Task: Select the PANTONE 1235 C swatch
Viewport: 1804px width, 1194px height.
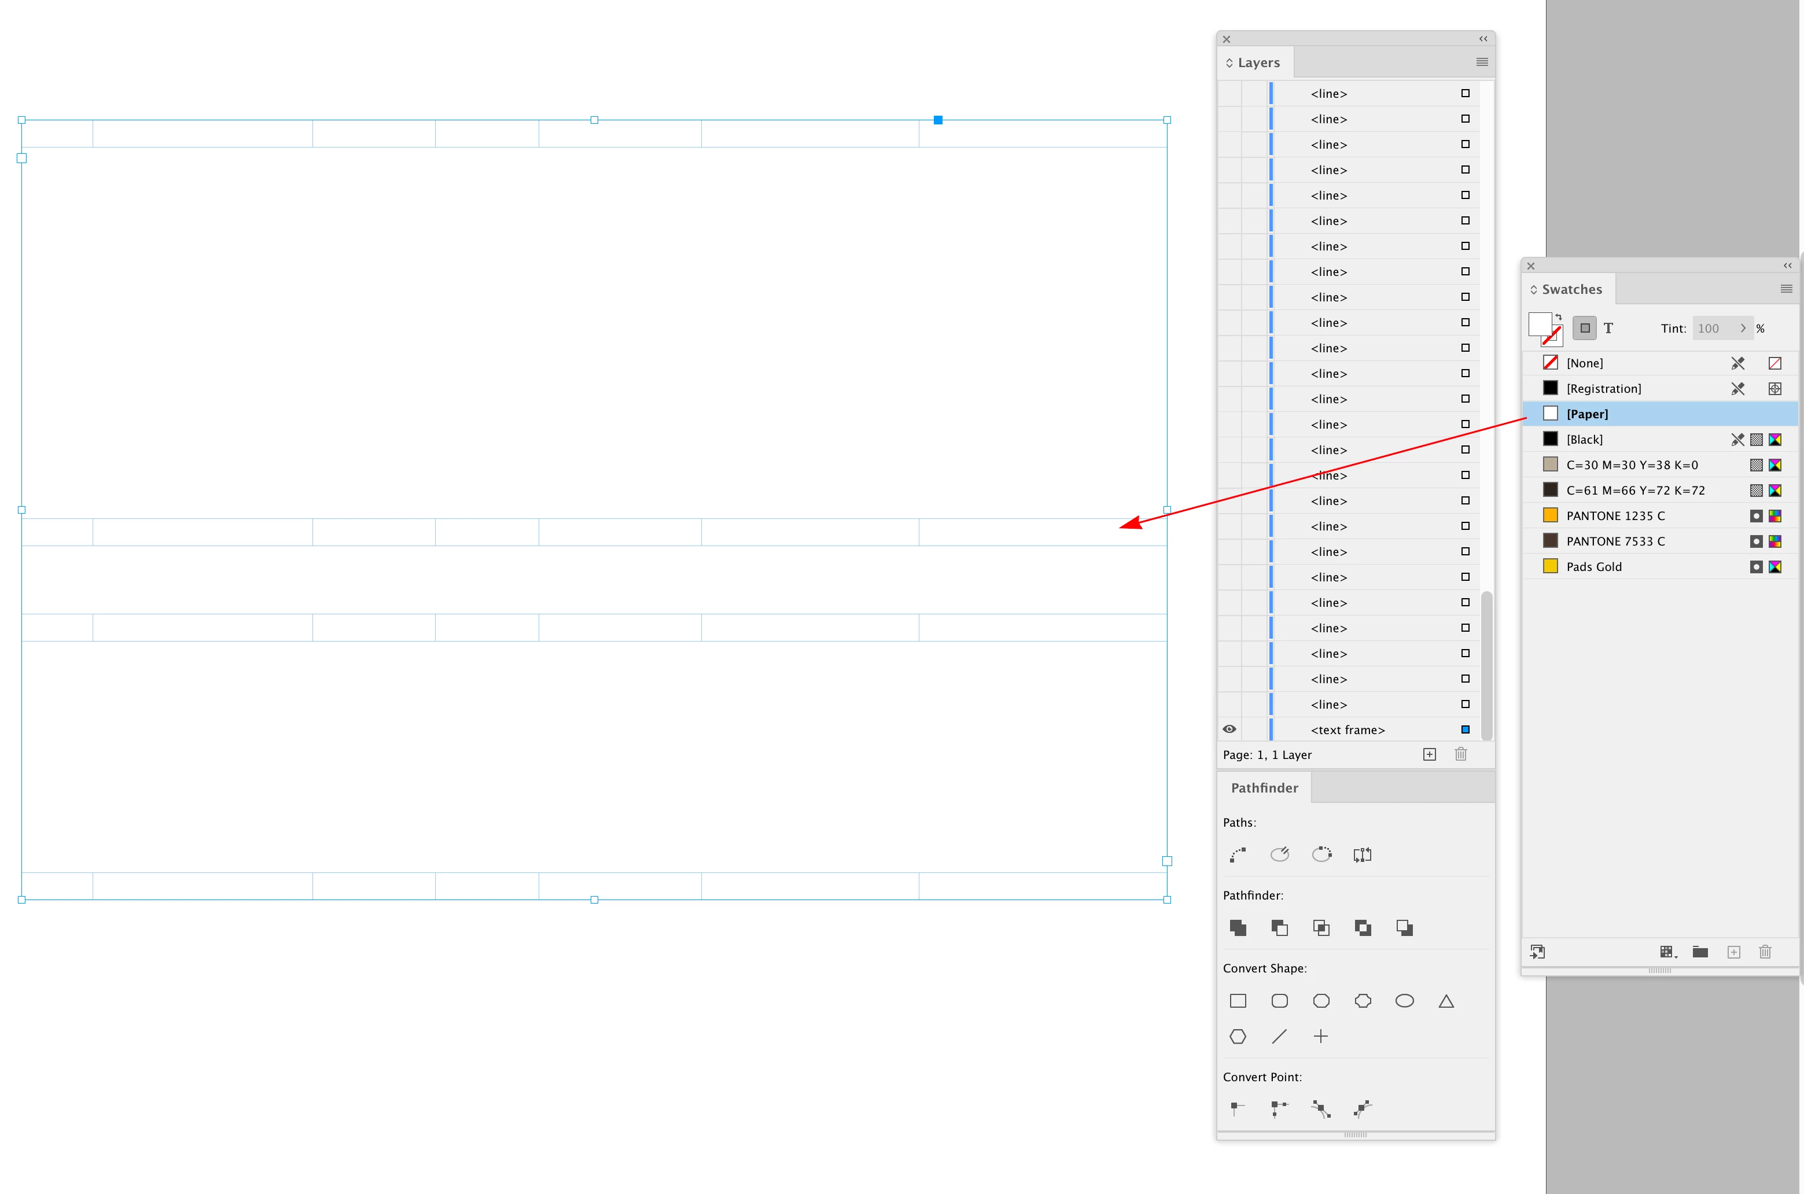Action: pos(1615,515)
